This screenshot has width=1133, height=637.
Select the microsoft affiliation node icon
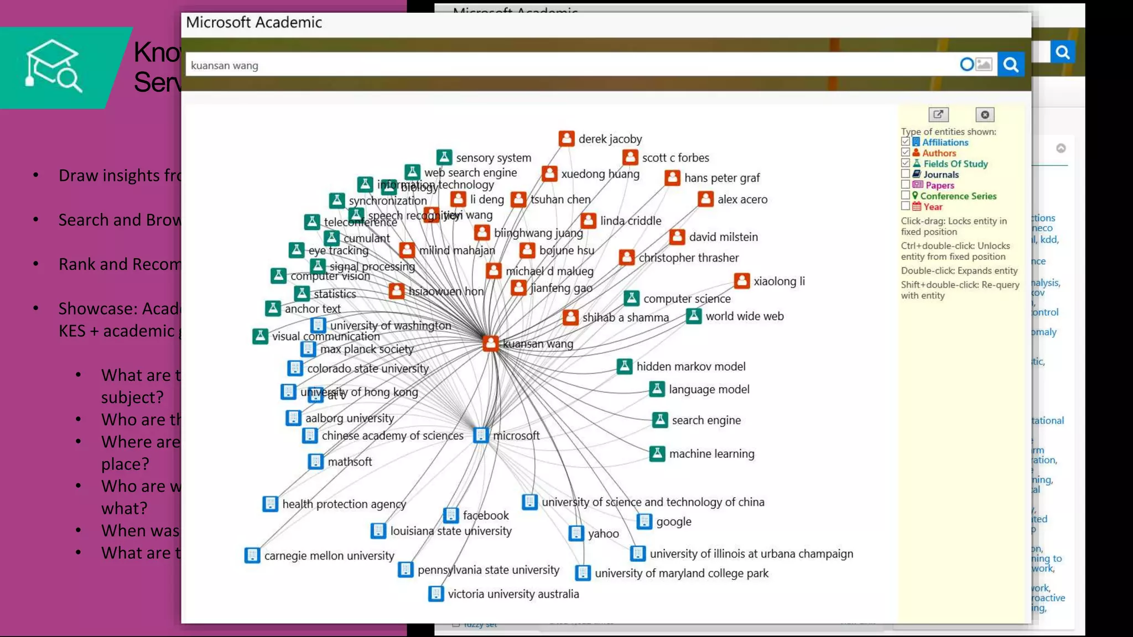click(481, 435)
